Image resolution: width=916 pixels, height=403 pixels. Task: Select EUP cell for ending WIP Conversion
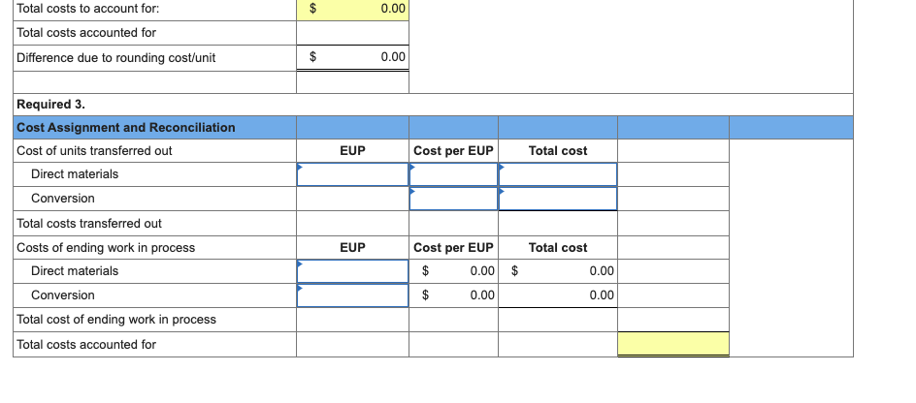pos(352,295)
